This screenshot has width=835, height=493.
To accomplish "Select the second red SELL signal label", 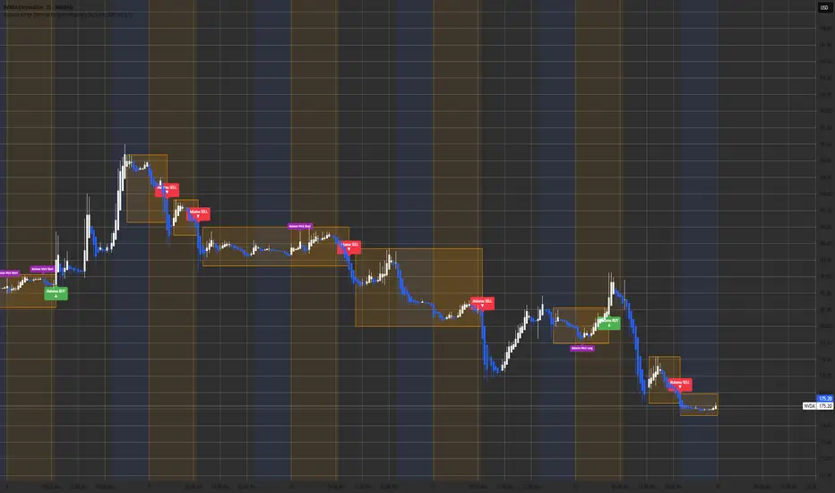I will point(198,213).
